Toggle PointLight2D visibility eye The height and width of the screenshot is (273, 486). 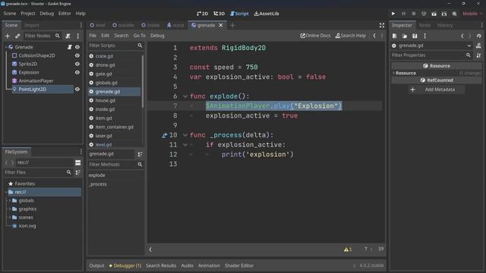77,89
